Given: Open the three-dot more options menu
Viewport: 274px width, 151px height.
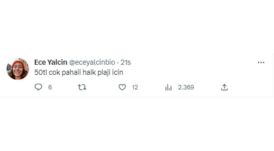Looking at the screenshot, I should point(261,63).
